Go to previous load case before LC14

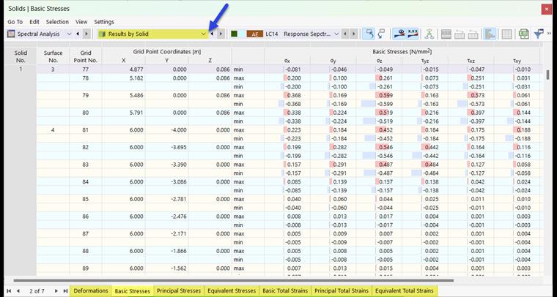tap(344, 34)
